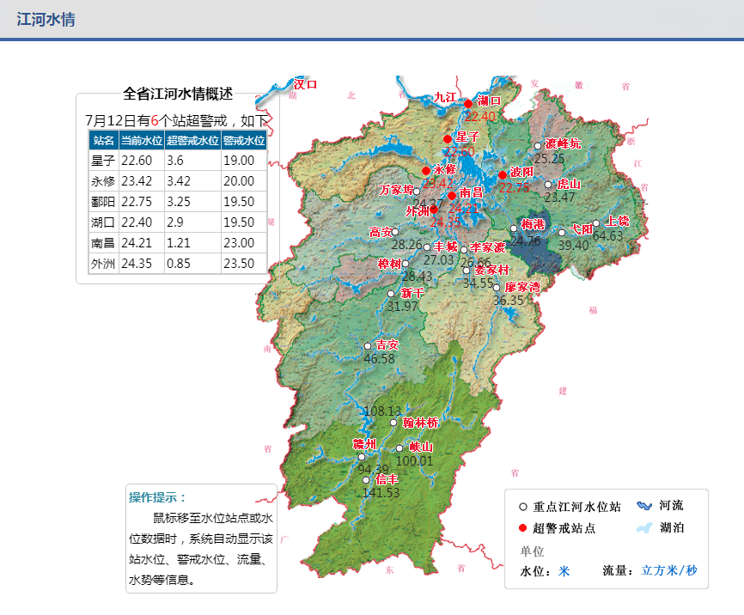744x615 pixels.
Task: Click the 超警戒水位 table header
Action: [x=192, y=140]
